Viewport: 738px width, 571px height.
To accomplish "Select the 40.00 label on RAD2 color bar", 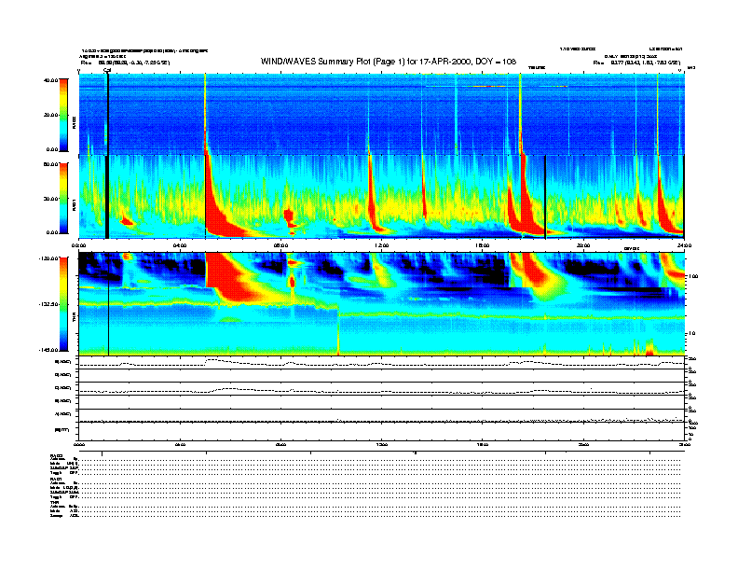I will point(50,80).
